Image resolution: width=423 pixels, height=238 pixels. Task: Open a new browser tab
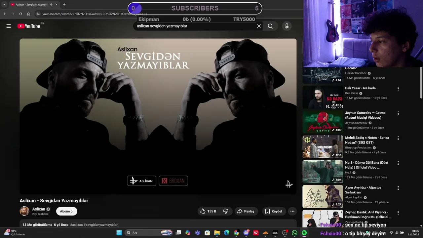[64, 5]
